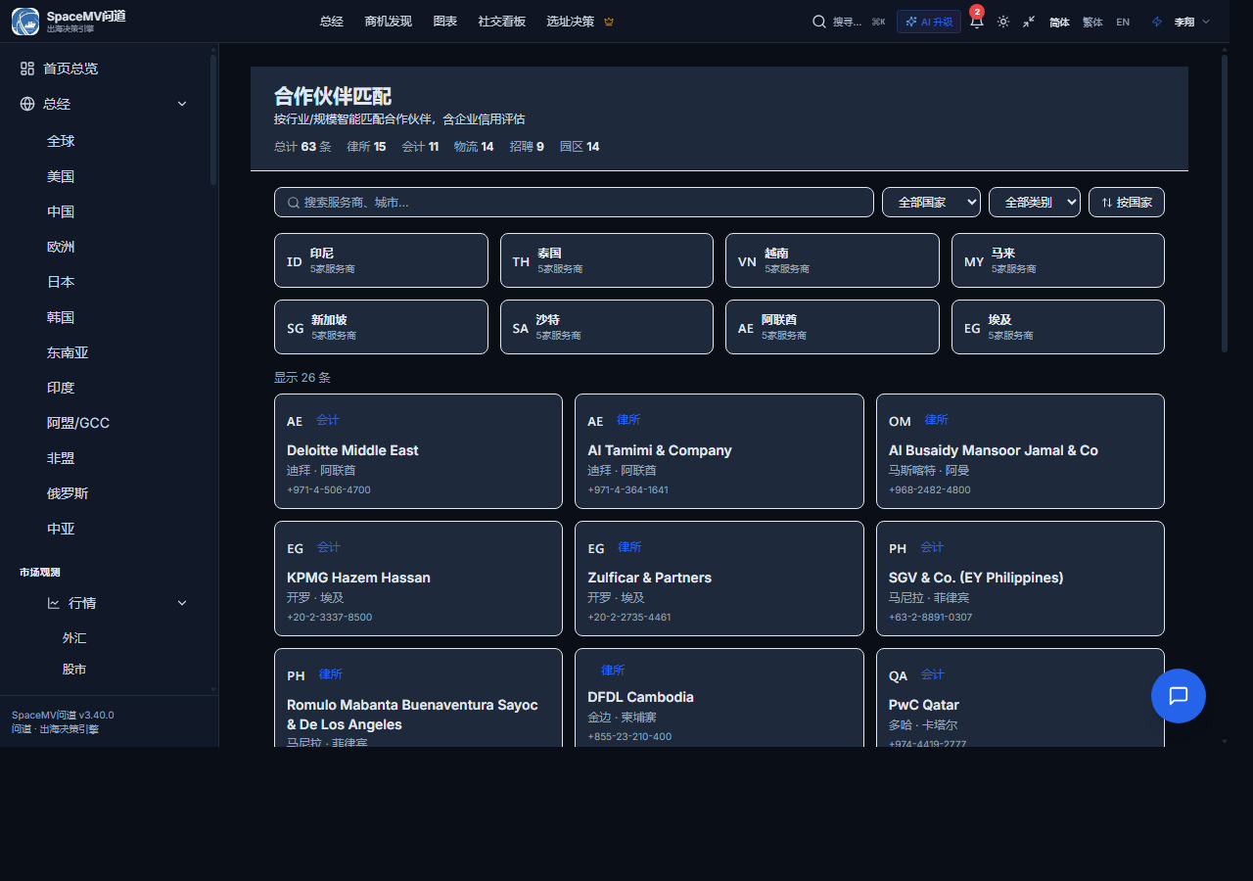This screenshot has width=1253, height=881.
Task: Filter by the 印尼 country card
Action: [381, 260]
